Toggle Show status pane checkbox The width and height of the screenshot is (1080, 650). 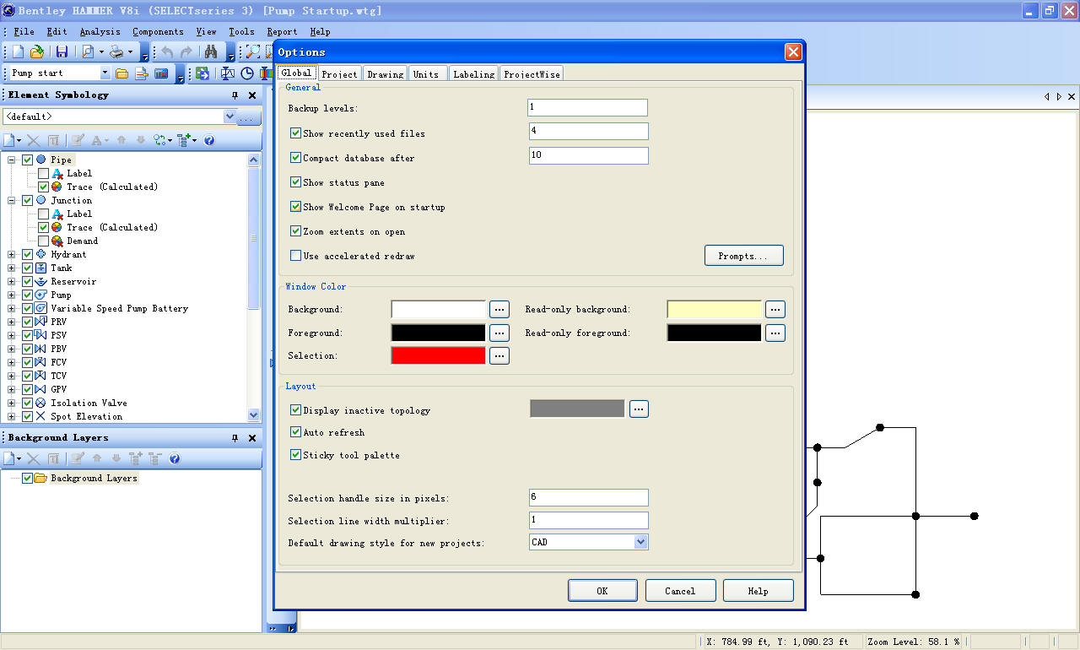[295, 182]
